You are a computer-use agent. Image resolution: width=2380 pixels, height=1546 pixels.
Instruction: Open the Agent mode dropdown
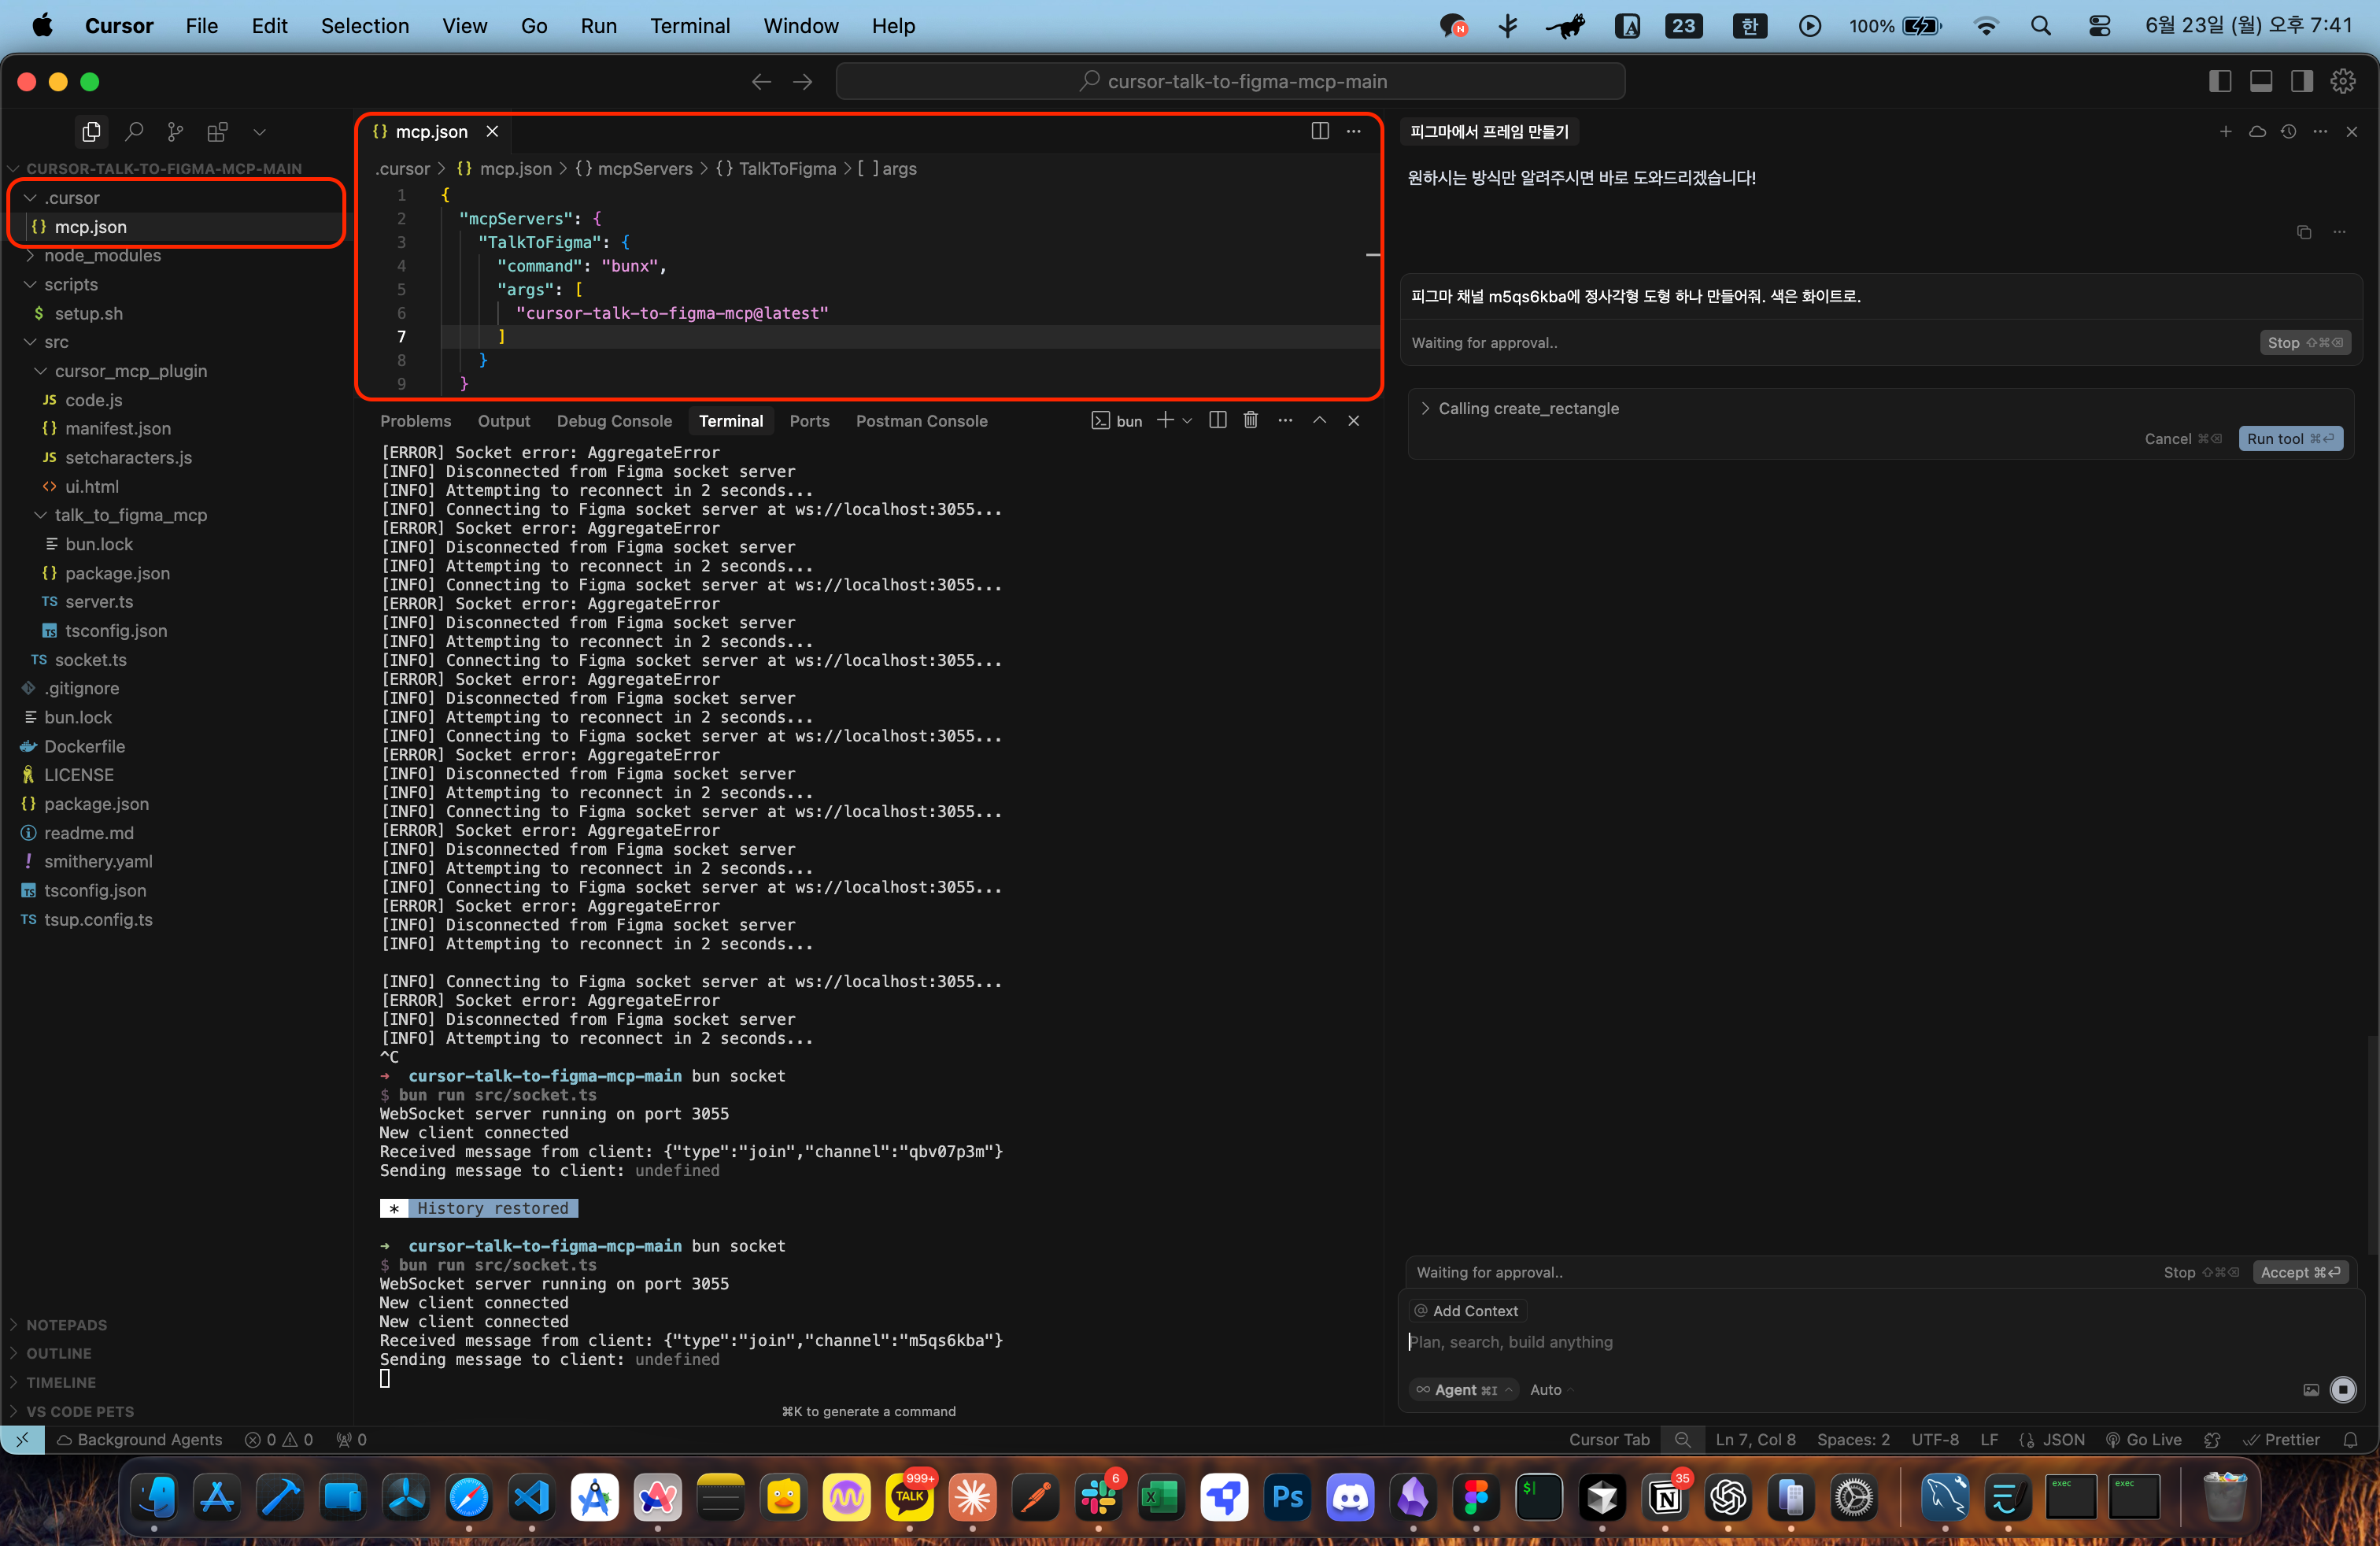point(1465,1389)
